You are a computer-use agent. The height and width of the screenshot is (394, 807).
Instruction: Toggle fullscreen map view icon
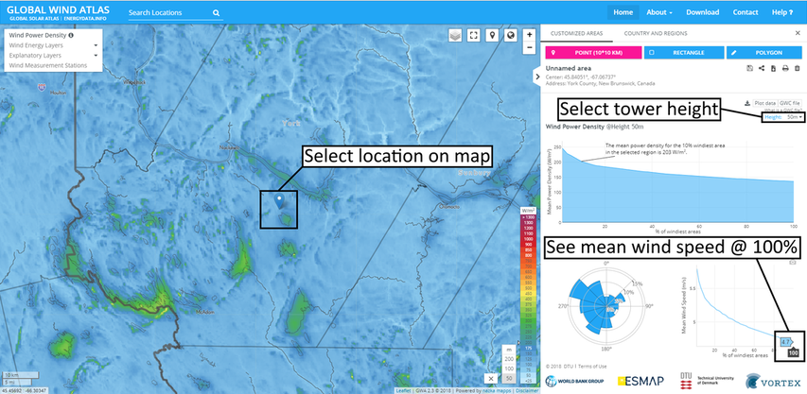pyautogui.click(x=474, y=35)
